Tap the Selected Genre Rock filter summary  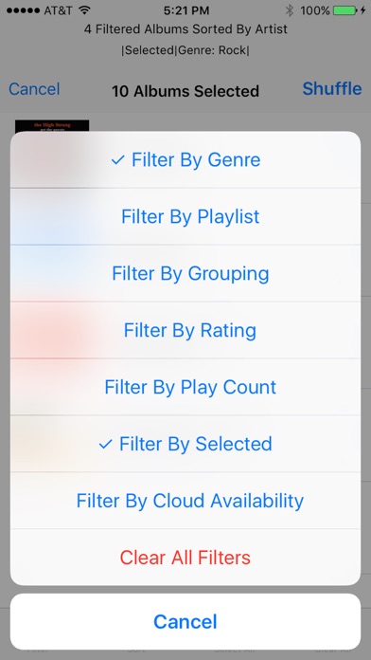pos(185,50)
